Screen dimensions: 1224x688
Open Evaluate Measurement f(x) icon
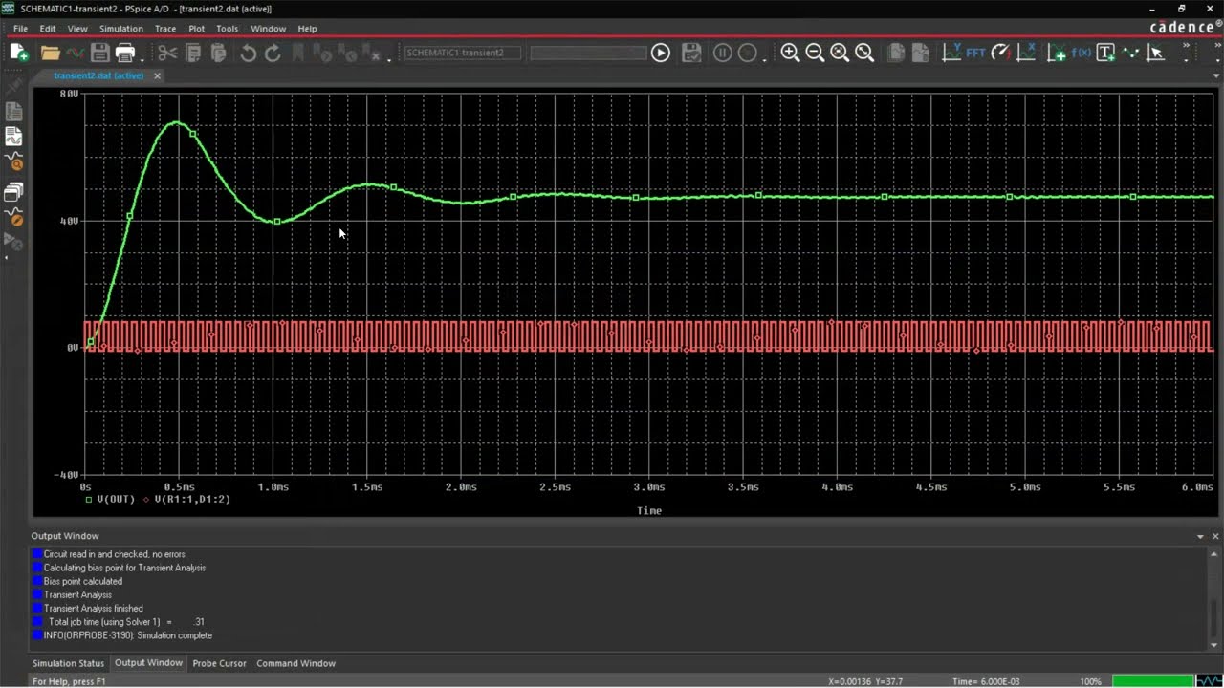point(1081,53)
